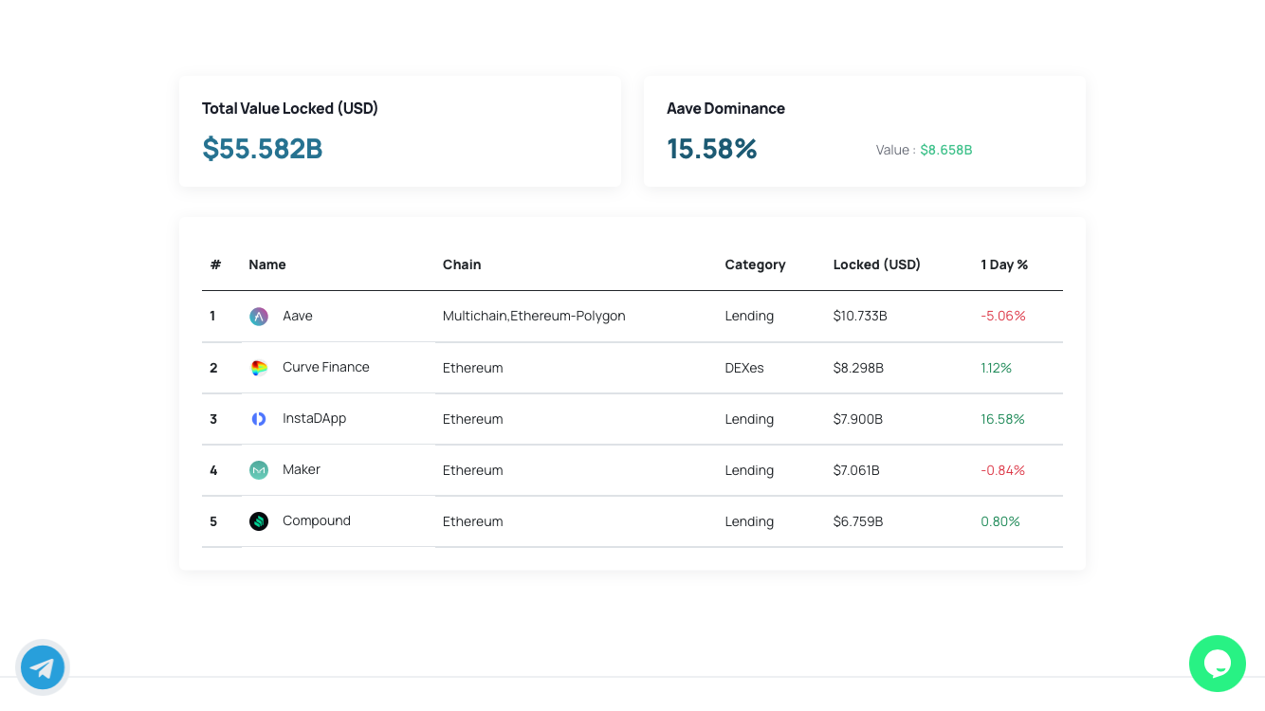Viewport: 1265px width, 711px height.
Task: Click Compound's 0.80% daily change
Action: [x=1000, y=521]
